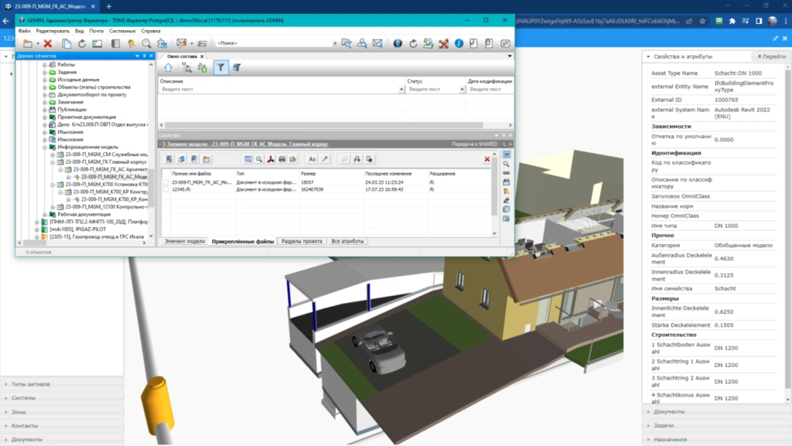The image size is (792, 446).
Task: Check the box next to 12345.ifc
Action: point(165,189)
